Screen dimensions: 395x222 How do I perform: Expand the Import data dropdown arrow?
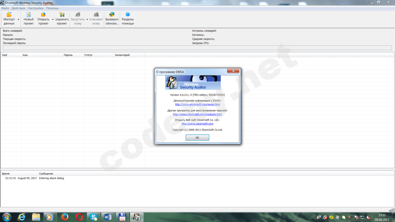tap(19, 19)
